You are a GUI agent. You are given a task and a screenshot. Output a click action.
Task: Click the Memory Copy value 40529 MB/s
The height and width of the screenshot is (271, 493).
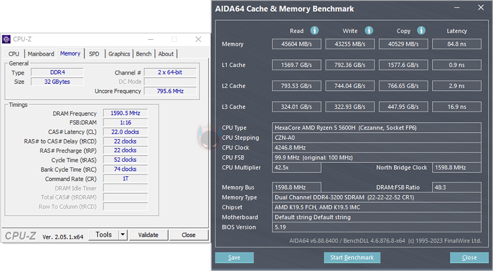click(x=403, y=44)
